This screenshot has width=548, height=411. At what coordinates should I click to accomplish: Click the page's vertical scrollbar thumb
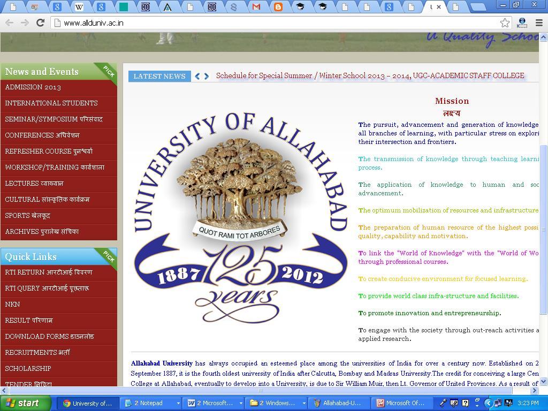click(543, 229)
